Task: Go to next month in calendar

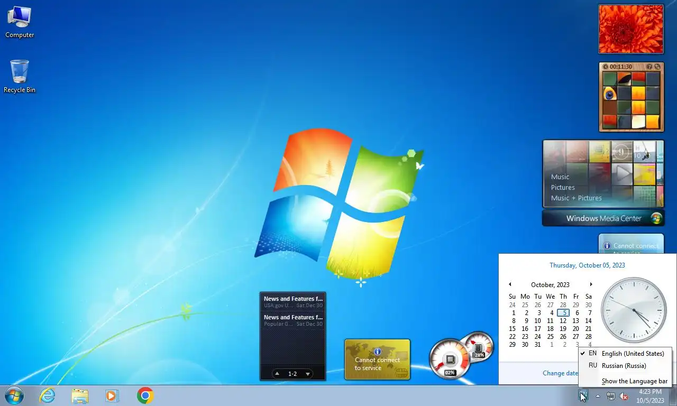Action: pos(591,284)
